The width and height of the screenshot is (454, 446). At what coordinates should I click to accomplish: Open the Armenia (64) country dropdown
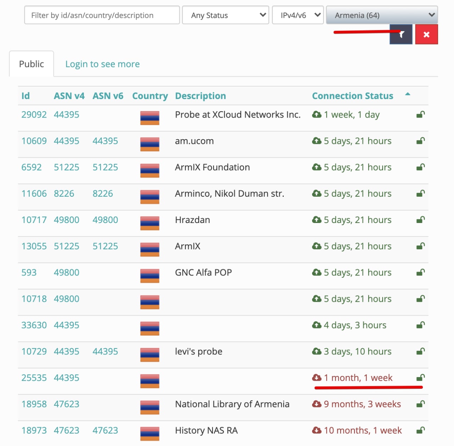point(382,15)
